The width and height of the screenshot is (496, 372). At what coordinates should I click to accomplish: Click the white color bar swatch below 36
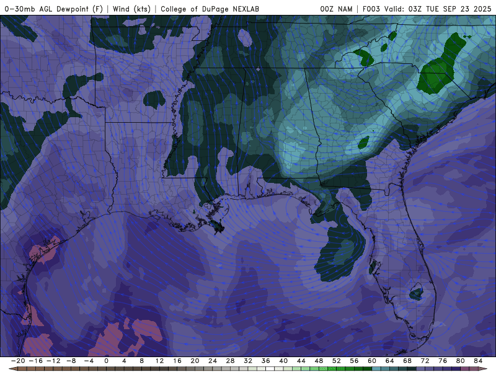pos(270,369)
